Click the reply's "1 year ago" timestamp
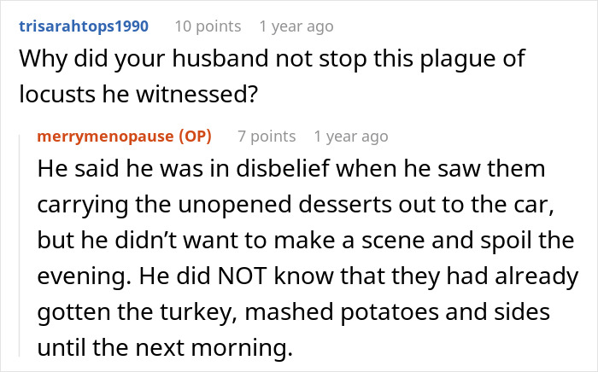The width and height of the screenshot is (598, 372). click(x=350, y=137)
